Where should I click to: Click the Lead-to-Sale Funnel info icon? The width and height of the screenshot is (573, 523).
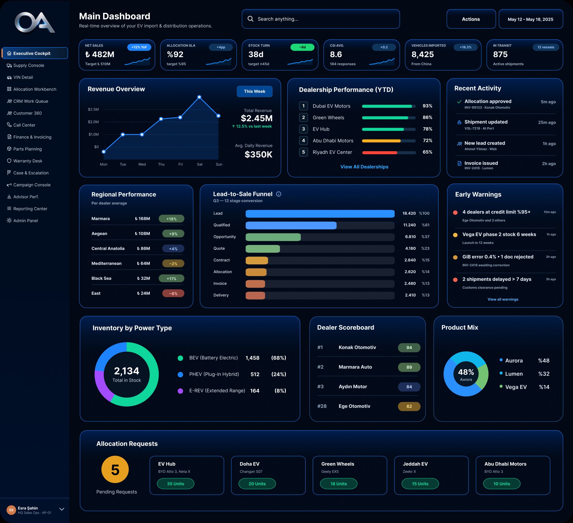[x=279, y=194]
